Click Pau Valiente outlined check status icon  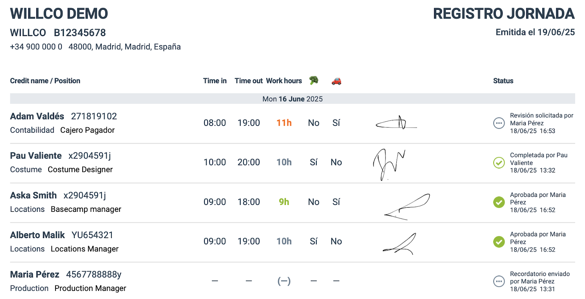tap(499, 163)
